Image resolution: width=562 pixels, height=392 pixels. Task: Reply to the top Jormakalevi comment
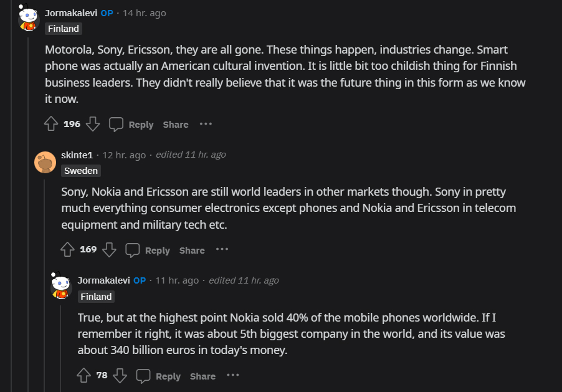[x=131, y=124]
